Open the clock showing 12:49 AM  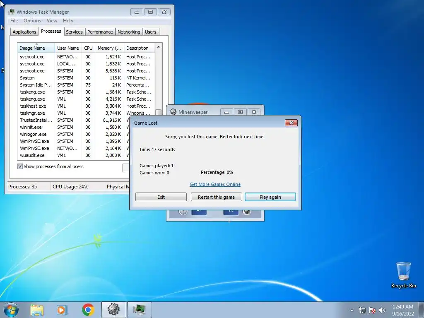[x=403, y=310]
